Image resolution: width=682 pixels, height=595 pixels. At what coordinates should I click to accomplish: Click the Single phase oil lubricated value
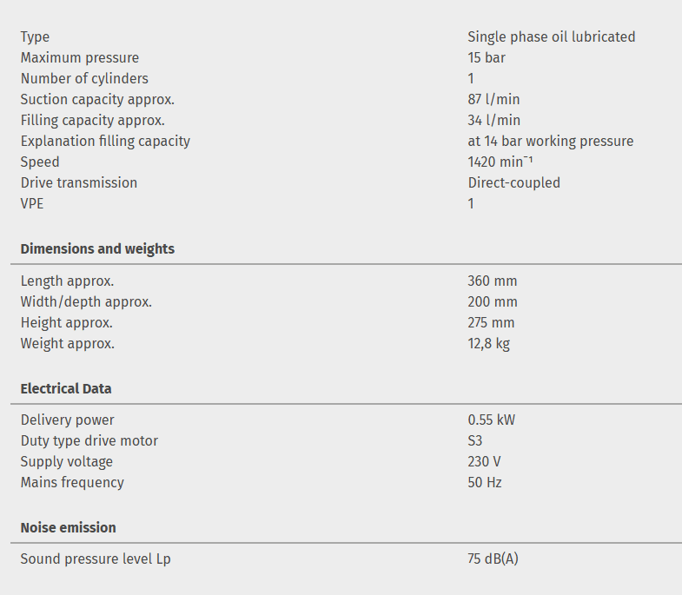coord(551,36)
